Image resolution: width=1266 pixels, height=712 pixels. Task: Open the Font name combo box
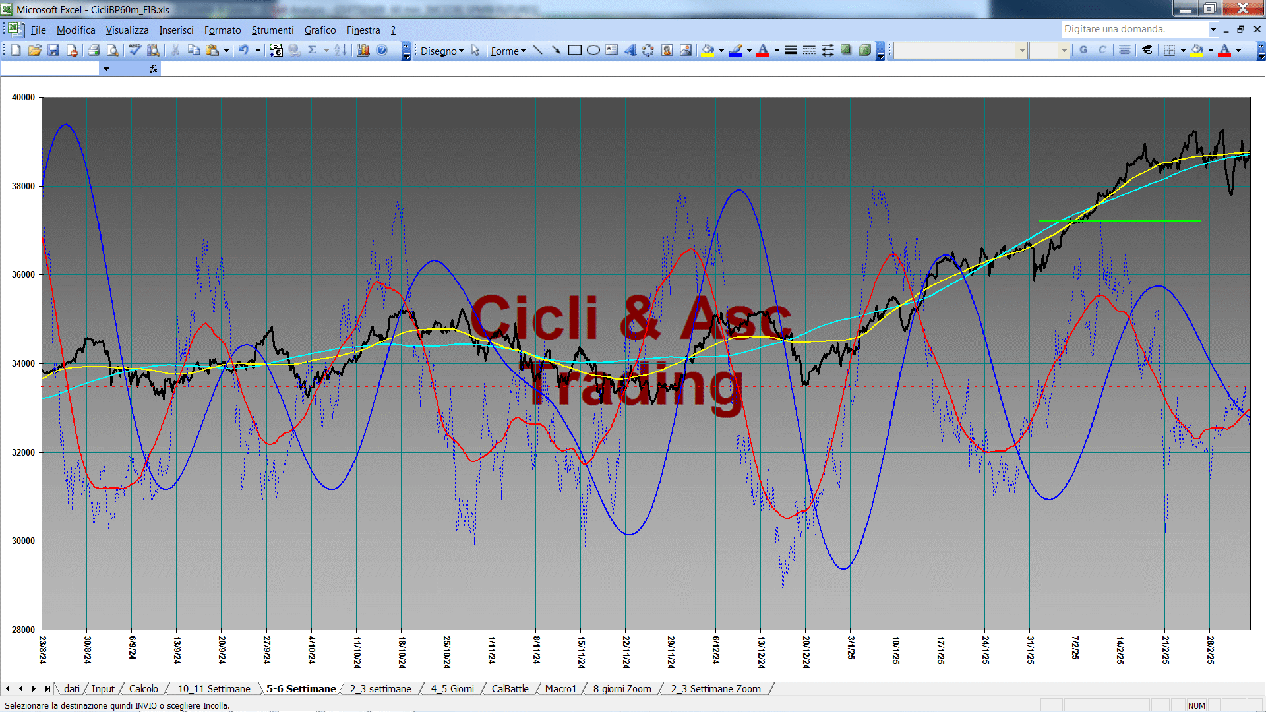coord(961,50)
